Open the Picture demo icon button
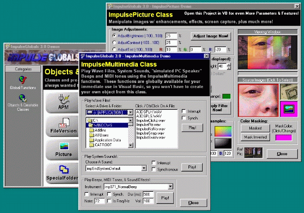Viewport: 304px width, 213px height. (x=62, y=150)
